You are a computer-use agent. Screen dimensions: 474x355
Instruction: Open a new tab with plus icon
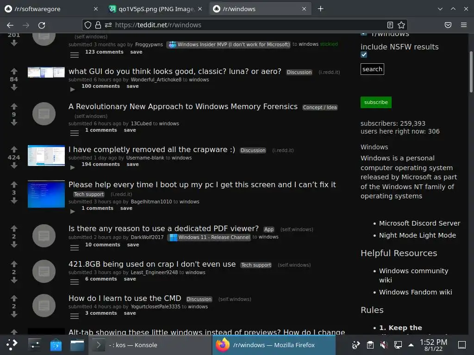point(320,9)
